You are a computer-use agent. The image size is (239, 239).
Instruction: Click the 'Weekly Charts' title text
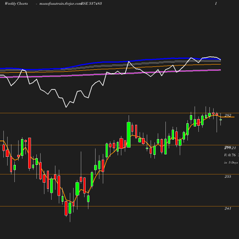point(16,4)
